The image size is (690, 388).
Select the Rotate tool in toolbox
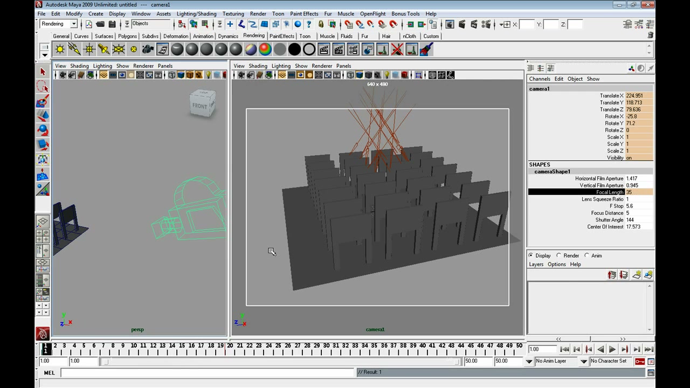point(43,130)
